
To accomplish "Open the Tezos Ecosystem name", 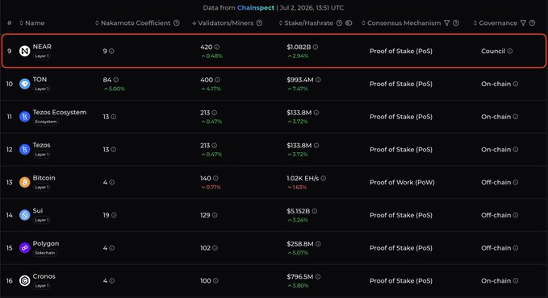I will click(60, 113).
